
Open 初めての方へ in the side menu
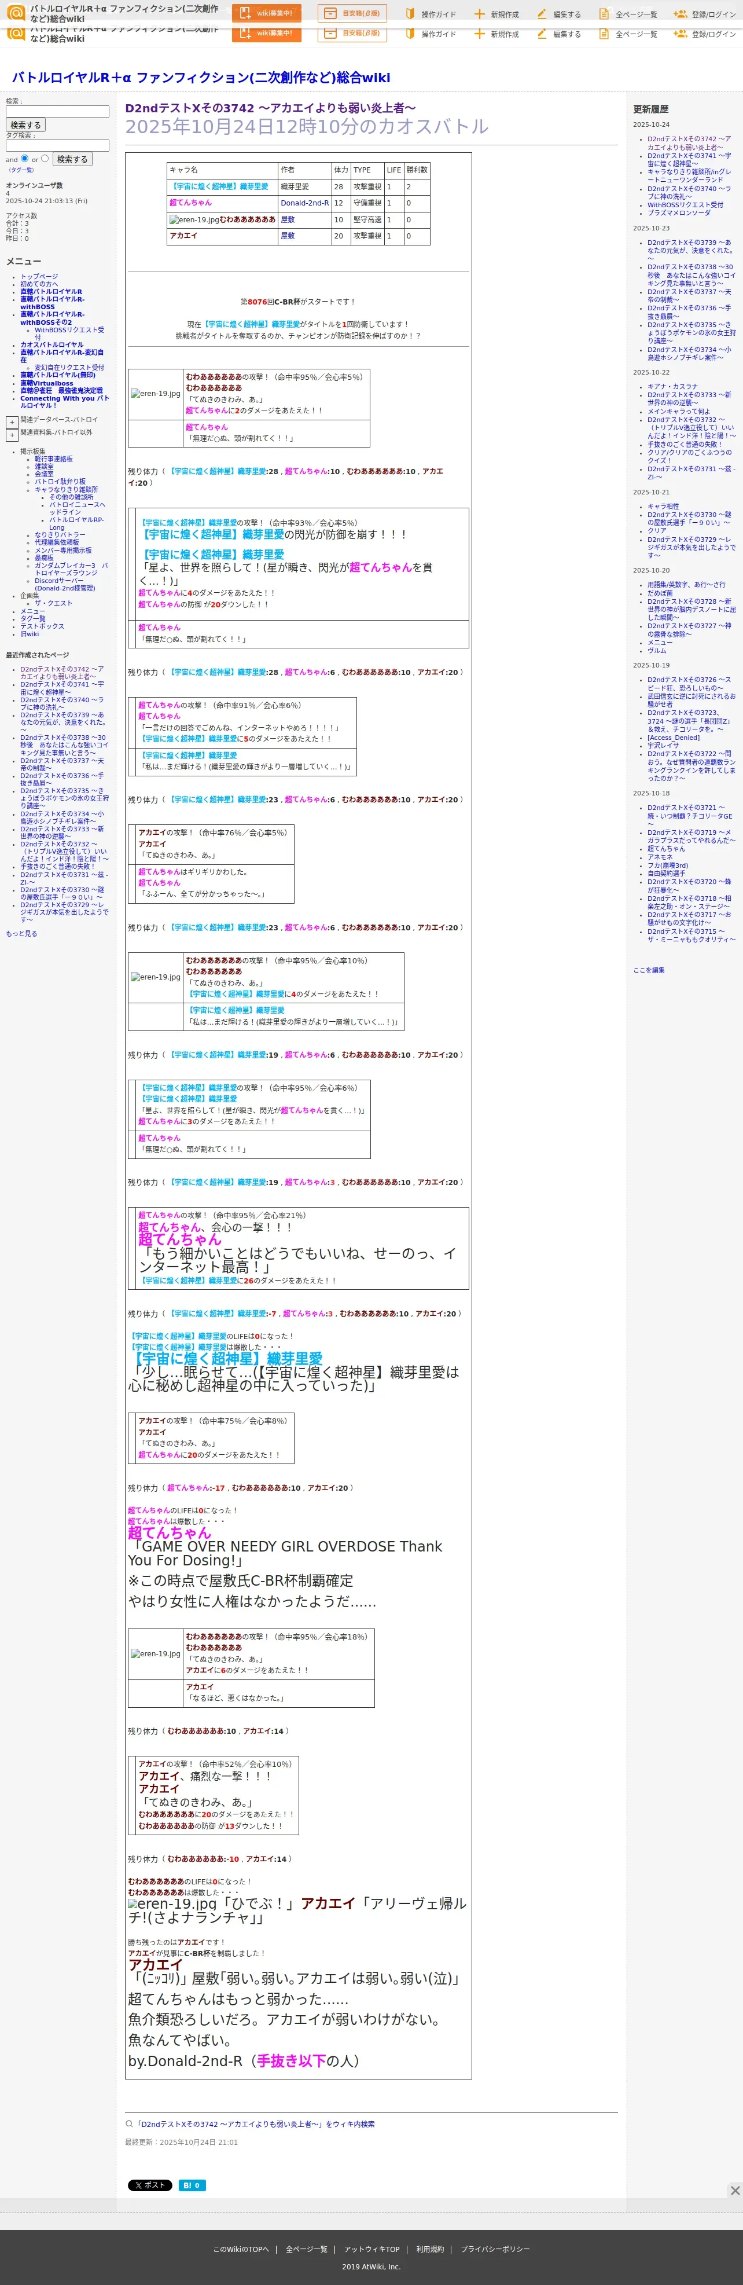coord(39,284)
